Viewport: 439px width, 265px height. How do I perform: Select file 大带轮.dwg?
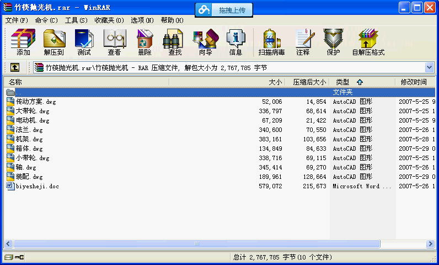tap(33, 111)
